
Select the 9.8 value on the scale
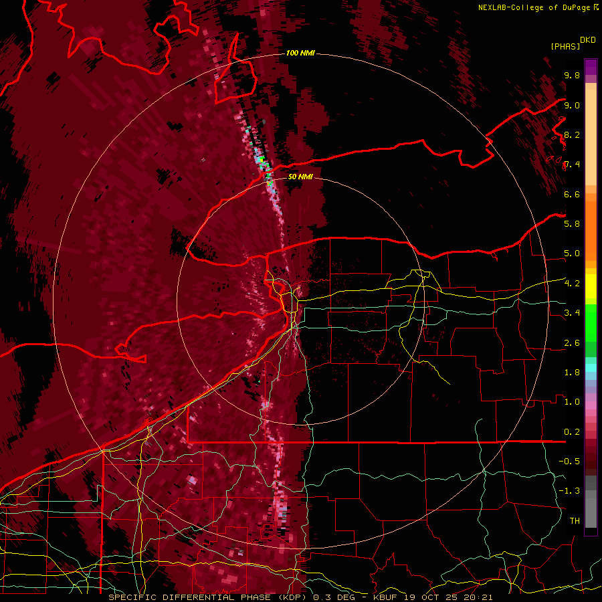point(572,75)
